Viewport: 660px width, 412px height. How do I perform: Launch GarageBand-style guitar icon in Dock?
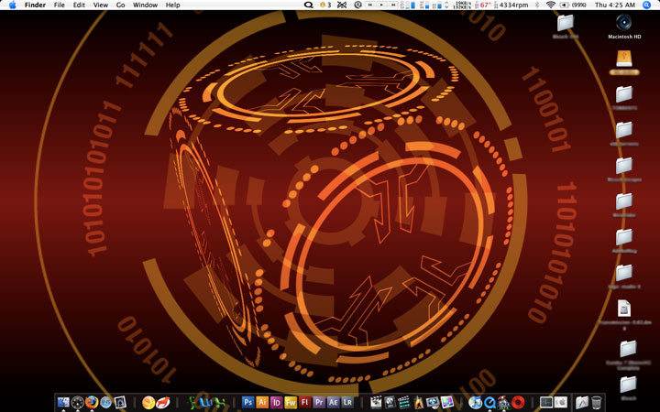click(x=418, y=402)
